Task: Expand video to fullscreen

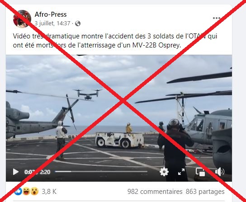Action: tap(181, 172)
